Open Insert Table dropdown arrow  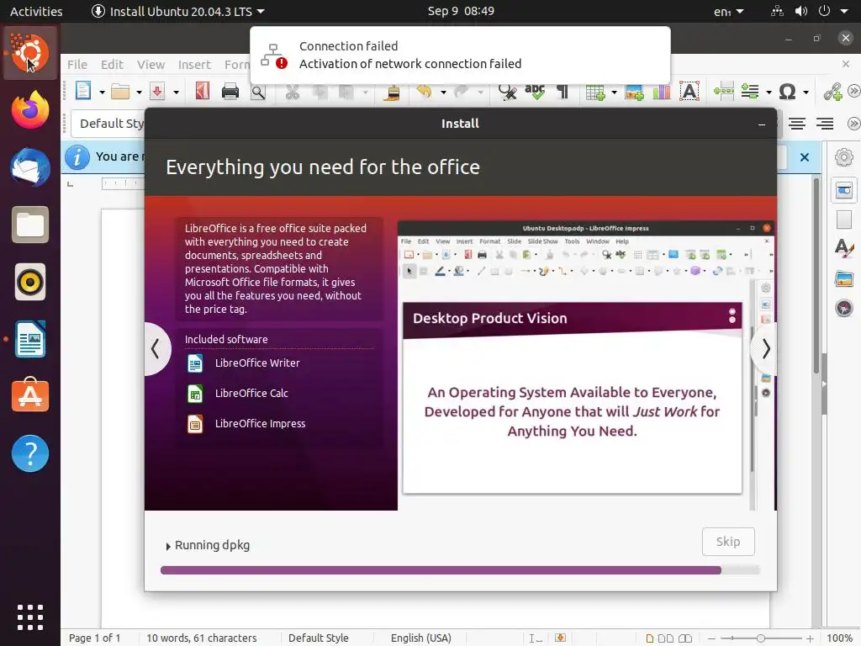pyautogui.click(x=614, y=93)
